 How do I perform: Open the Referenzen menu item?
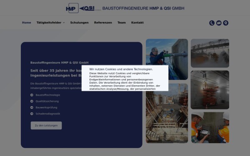103,22
